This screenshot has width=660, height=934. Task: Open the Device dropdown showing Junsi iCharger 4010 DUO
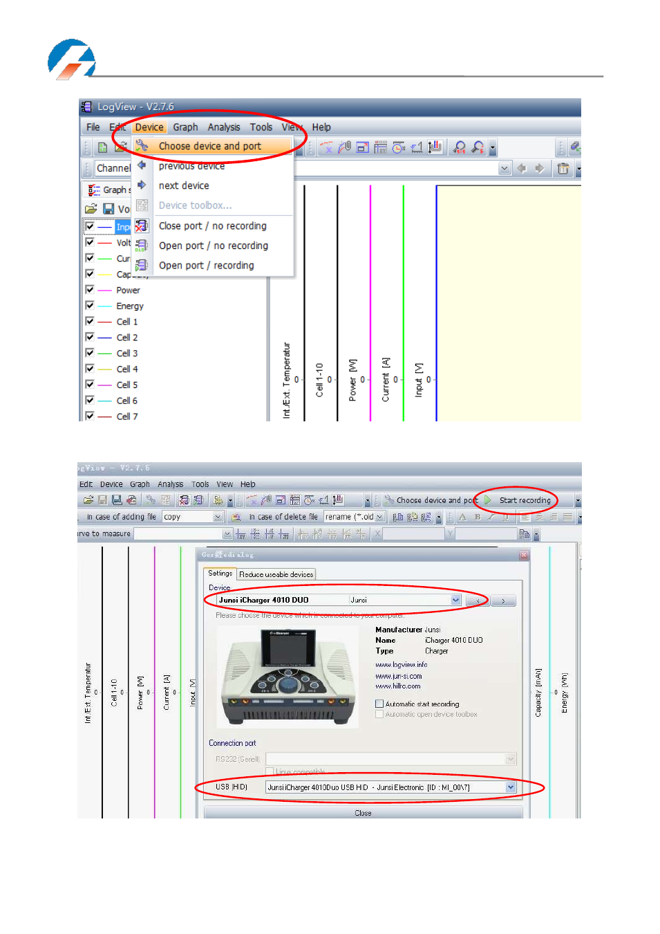coord(456,600)
